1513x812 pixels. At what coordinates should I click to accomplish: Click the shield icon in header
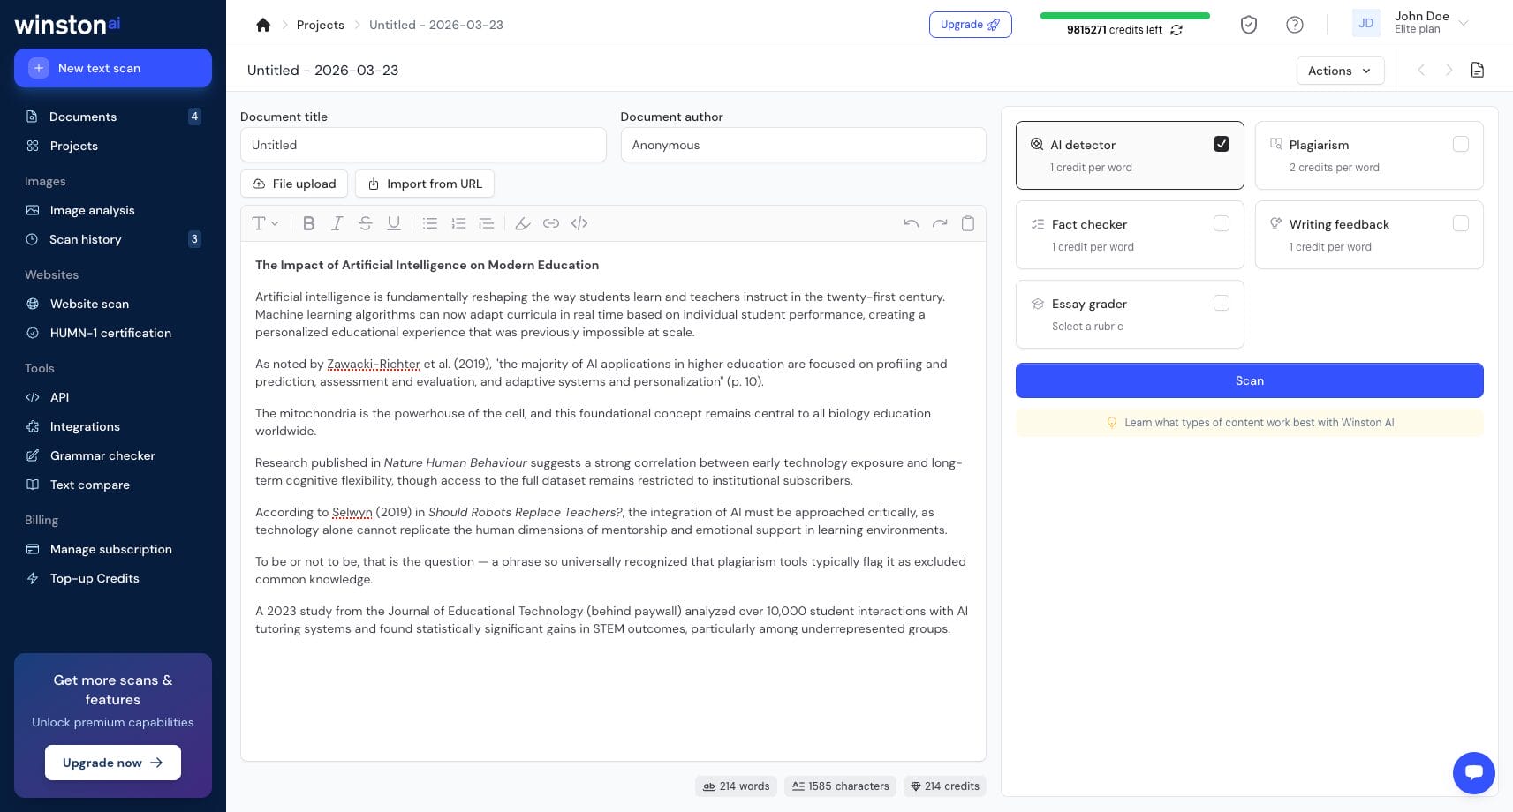(x=1249, y=25)
